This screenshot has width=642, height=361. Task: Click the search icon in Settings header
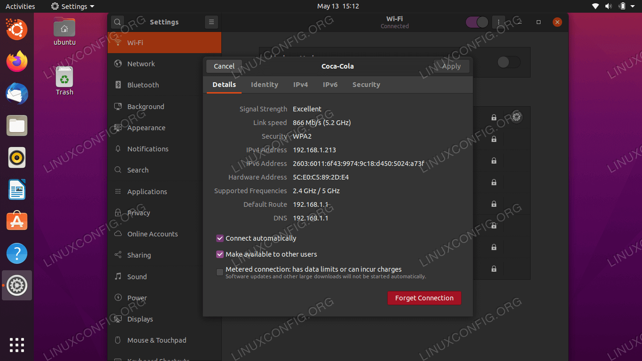(x=117, y=22)
